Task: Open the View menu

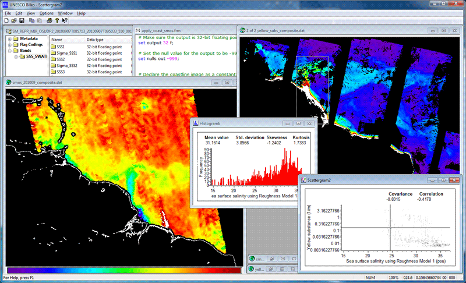Action: coord(31,13)
